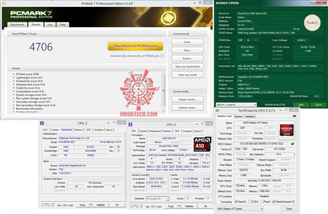328x214 pixels.
Task: Open the Help tab in PCMark 7
Action: (x=62, y=25)
